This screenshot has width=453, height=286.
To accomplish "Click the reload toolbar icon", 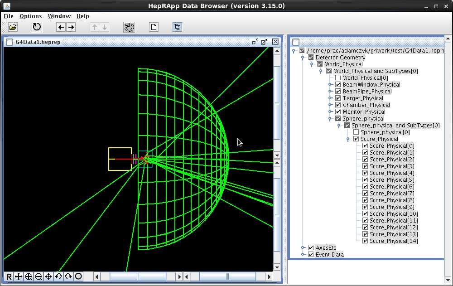I will coord(37,27).
